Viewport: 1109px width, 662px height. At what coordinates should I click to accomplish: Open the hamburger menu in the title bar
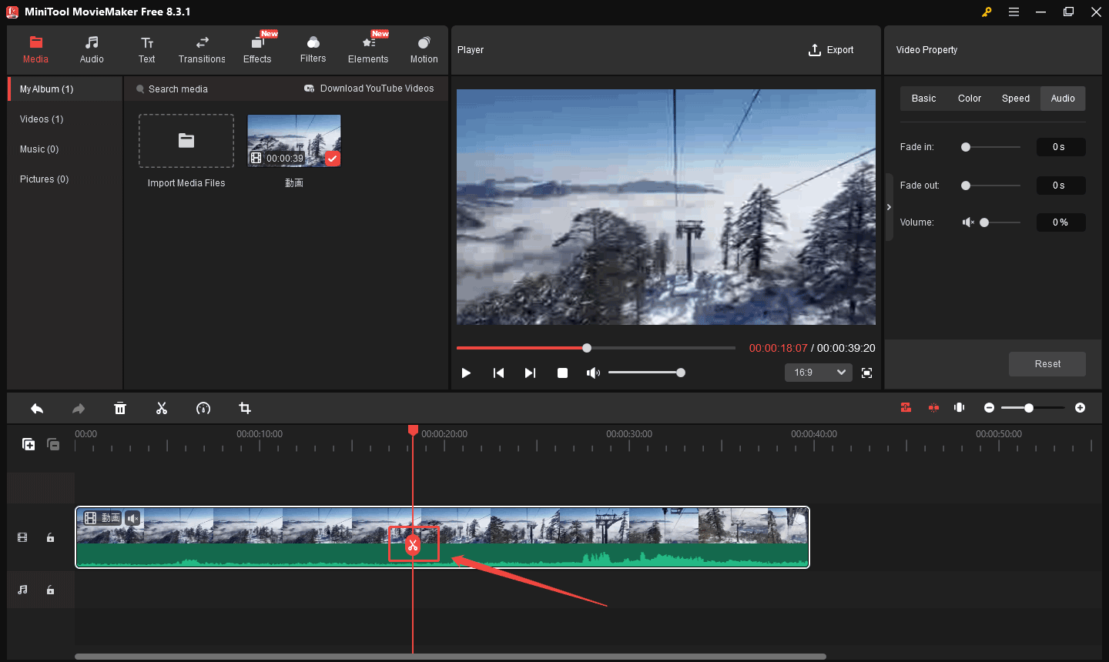pyautogui.click(x=1014, y=12)
